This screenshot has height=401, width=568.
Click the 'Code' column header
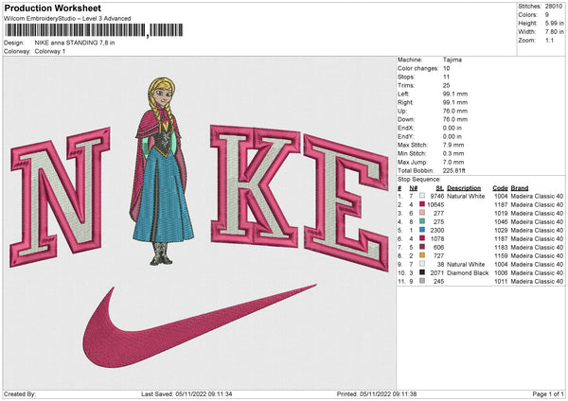pos(500,188)
